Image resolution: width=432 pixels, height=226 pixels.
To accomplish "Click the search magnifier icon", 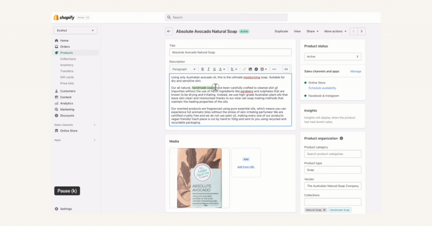I will (169, 17).
